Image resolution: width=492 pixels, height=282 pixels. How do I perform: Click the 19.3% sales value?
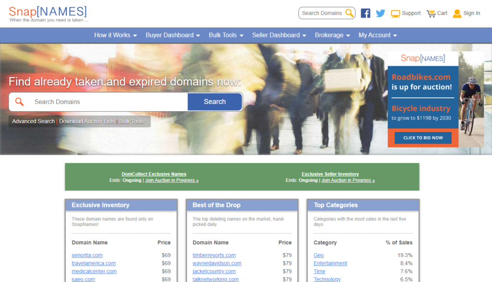coord(405,255)
